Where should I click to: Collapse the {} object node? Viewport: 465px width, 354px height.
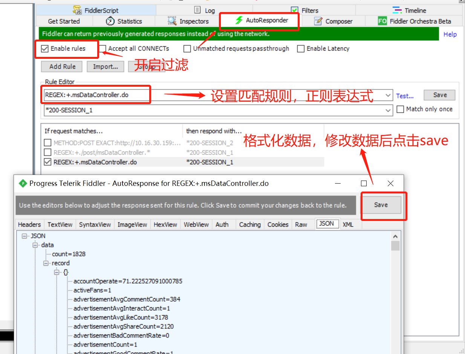point(57,272)
